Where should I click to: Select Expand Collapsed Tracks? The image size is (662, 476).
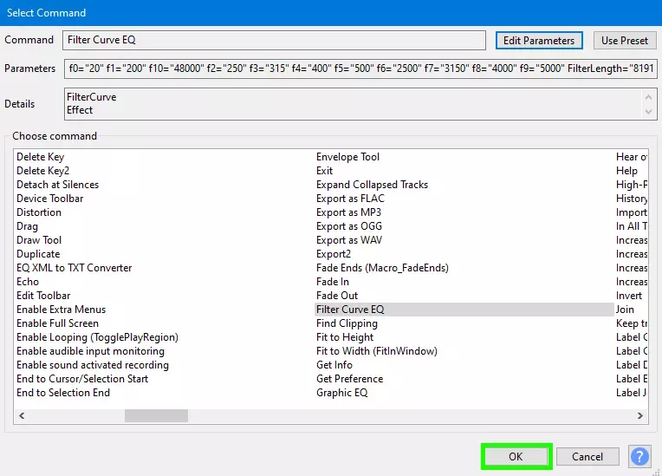click(372, 185)
